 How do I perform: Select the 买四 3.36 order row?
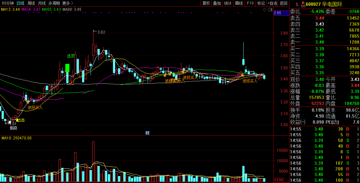pyautogui.click(x=325, y=67)
